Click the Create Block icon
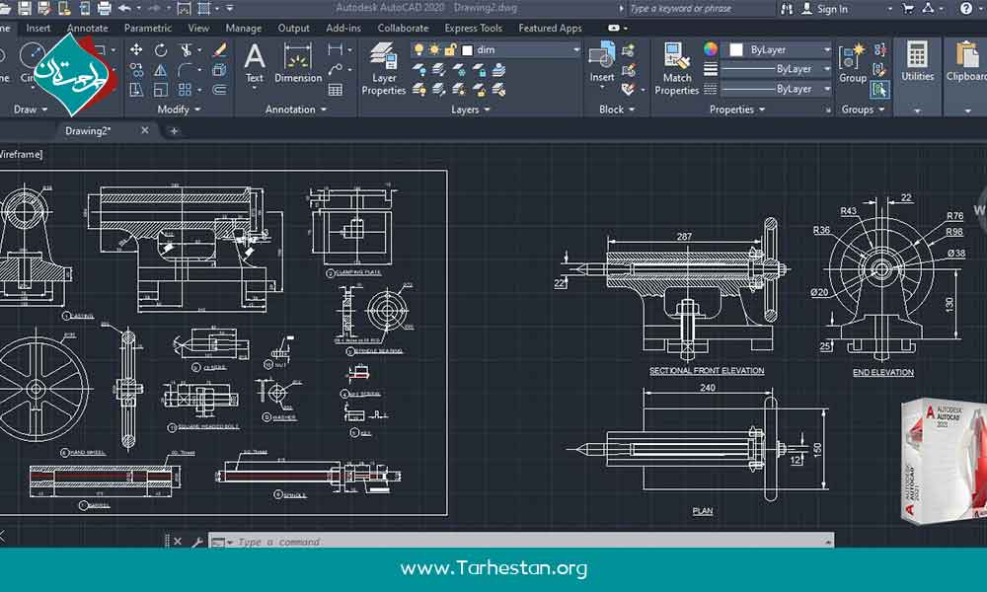The width and height of the screenshot is (987, 592). point(628,50)
